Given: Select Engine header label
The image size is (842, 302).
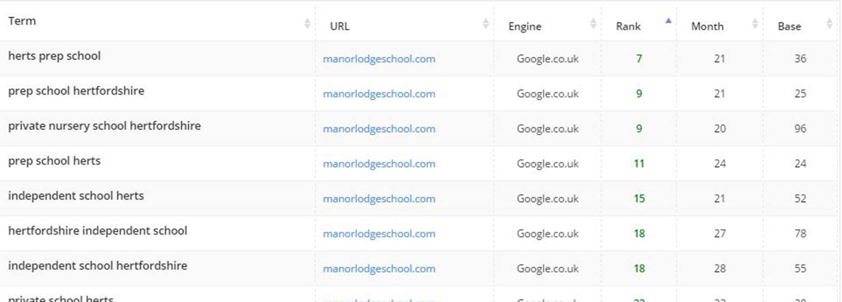Looking at the screenshot, I should pos(525,26).
